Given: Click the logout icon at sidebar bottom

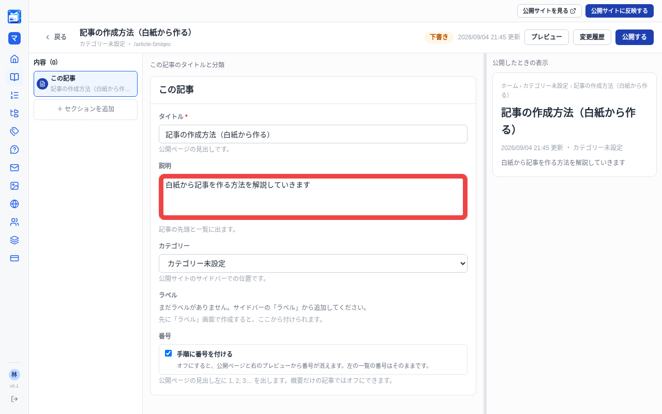Looking at the screenshot, I should pos(14,399).
